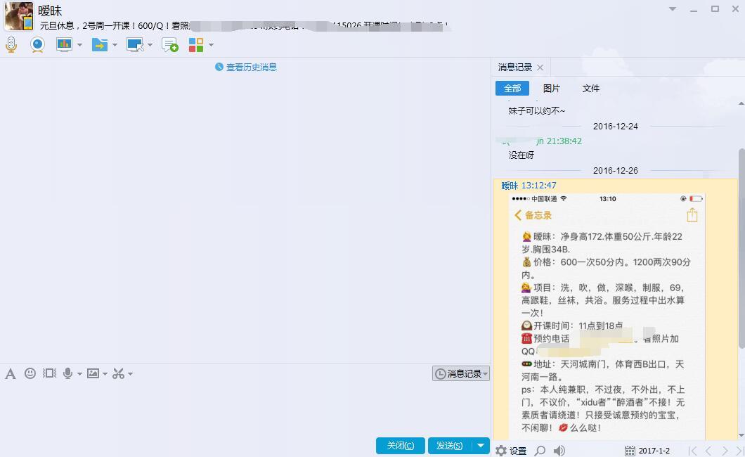Maximize the chat window
The width and height of the screenshot is (745, 457).
point(715,9)
